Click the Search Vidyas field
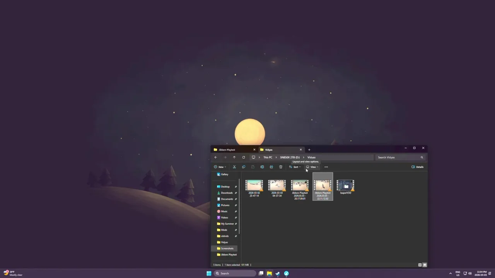 point(400,157)
